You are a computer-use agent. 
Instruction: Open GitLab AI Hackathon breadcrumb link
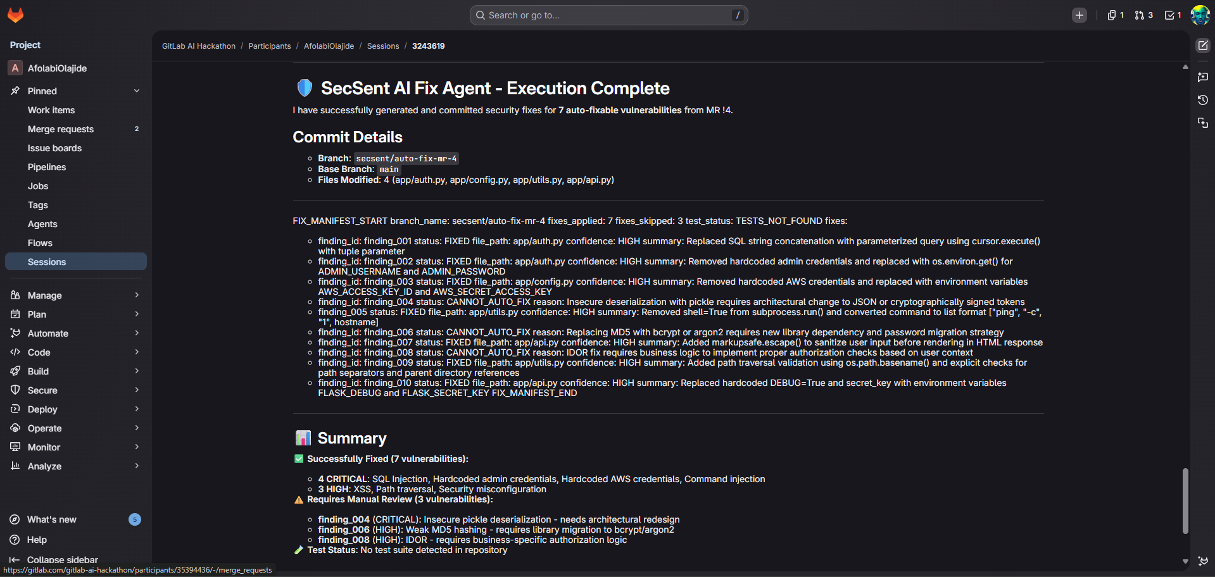click(x=199, y=46)
